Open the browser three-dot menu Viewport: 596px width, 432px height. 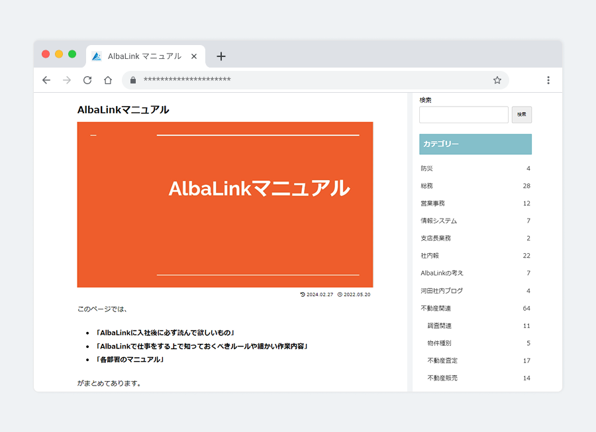point(548,80)
